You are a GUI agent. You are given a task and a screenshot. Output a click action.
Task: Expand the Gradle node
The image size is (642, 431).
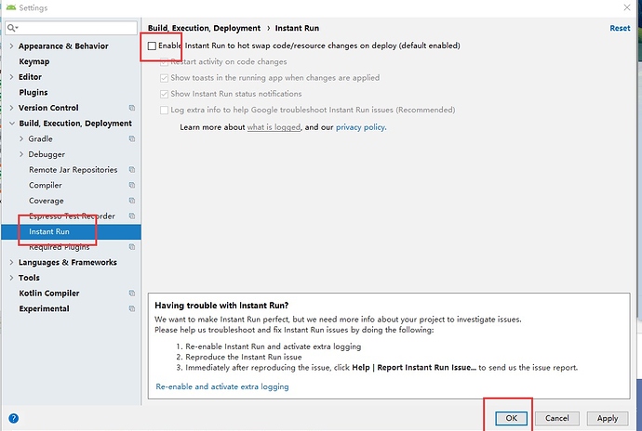click(x=21, y=139)
